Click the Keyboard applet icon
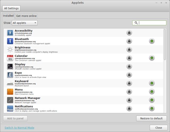This screenshot has width=170, height=132. (10, 83)
